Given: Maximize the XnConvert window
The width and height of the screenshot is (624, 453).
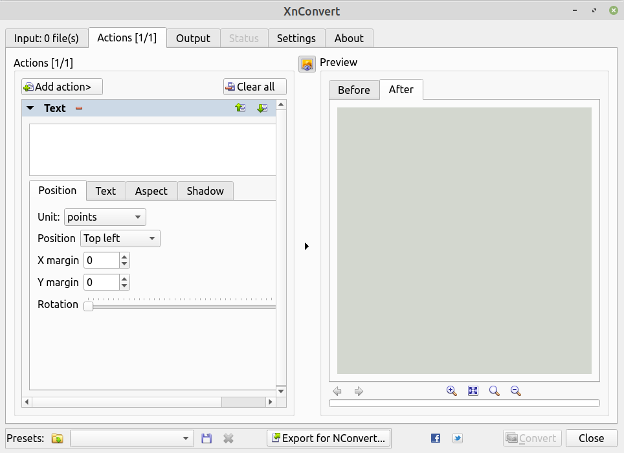Looking at the screenshot, I should [594, 11].
